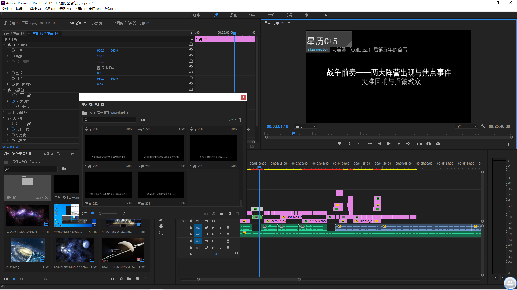517x290 pixels.
Task: Expand the 旋转 rotation property
Action: click(7, 73)
